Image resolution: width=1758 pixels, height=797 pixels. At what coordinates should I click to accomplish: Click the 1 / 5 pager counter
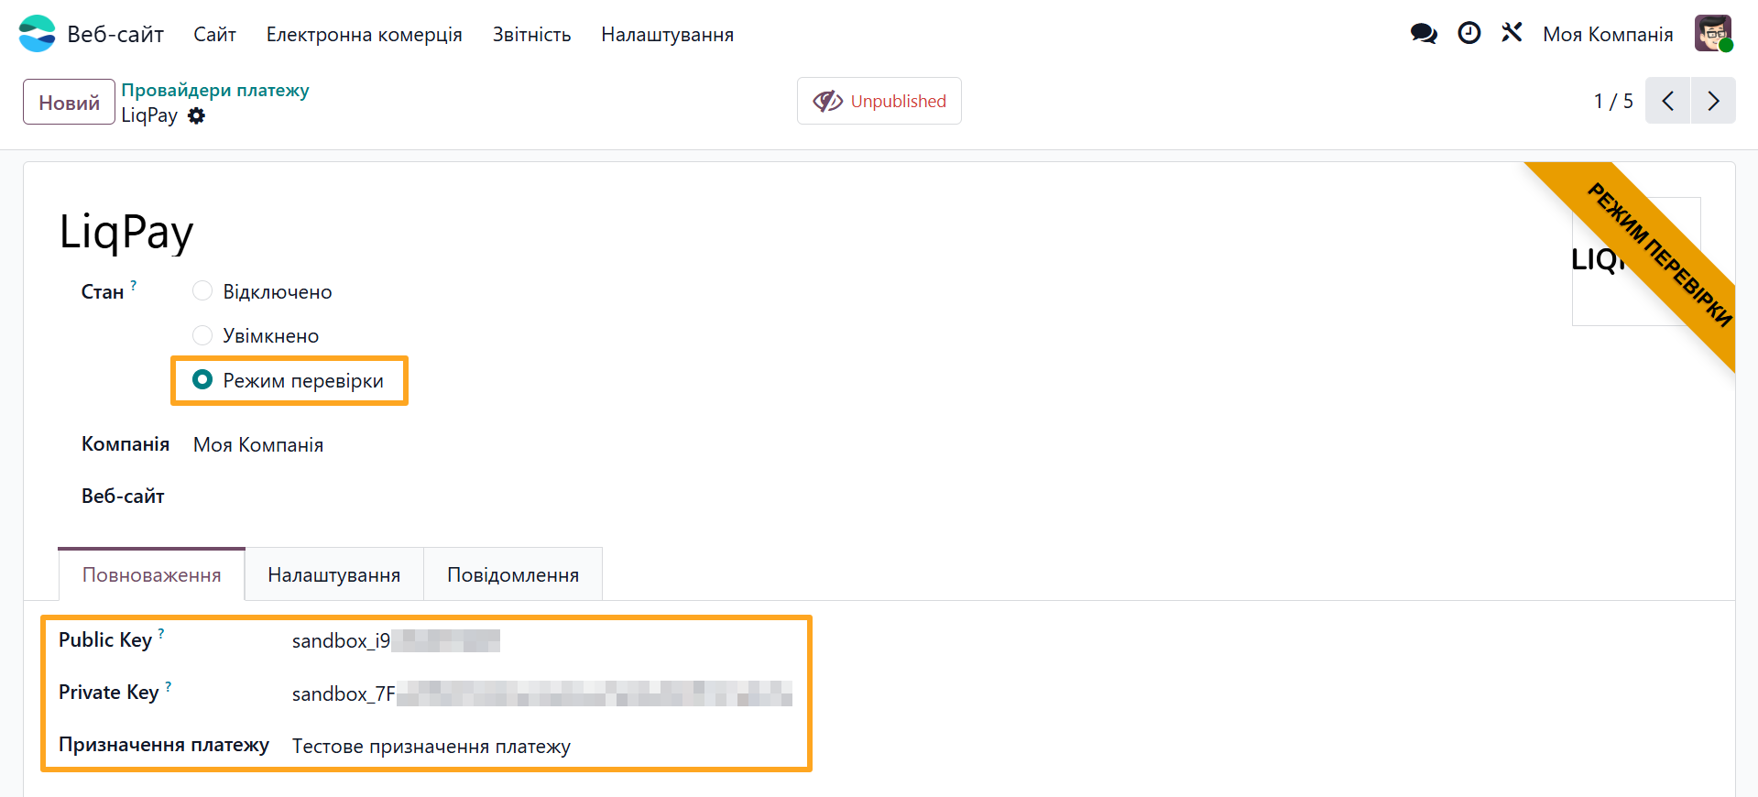1613,101
